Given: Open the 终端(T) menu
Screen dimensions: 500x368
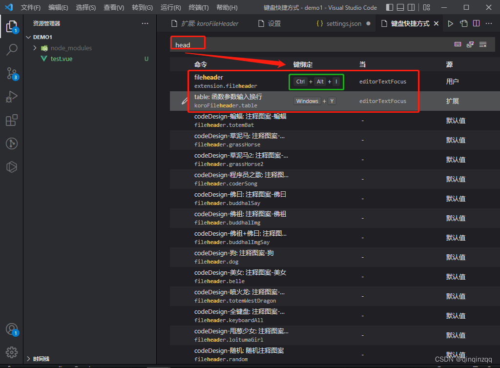Looking at the screenshot, I should [199, 7].
